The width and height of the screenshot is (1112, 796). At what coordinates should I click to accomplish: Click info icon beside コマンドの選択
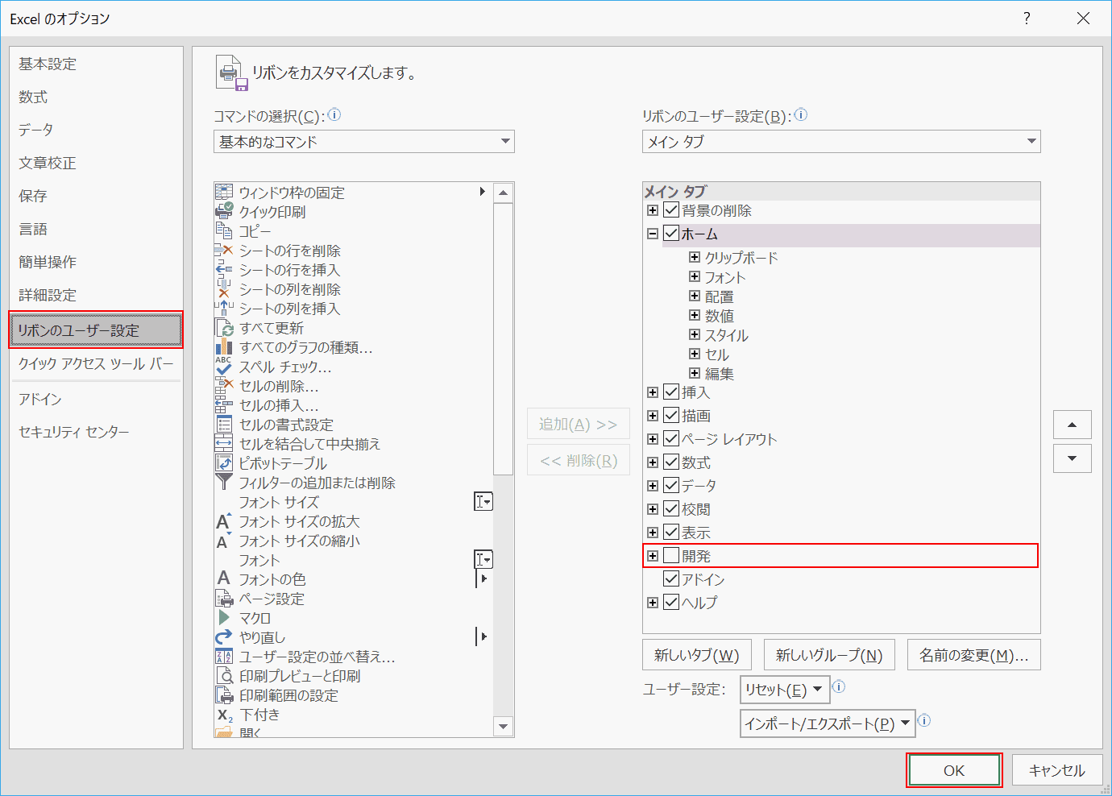coord(334,115)
